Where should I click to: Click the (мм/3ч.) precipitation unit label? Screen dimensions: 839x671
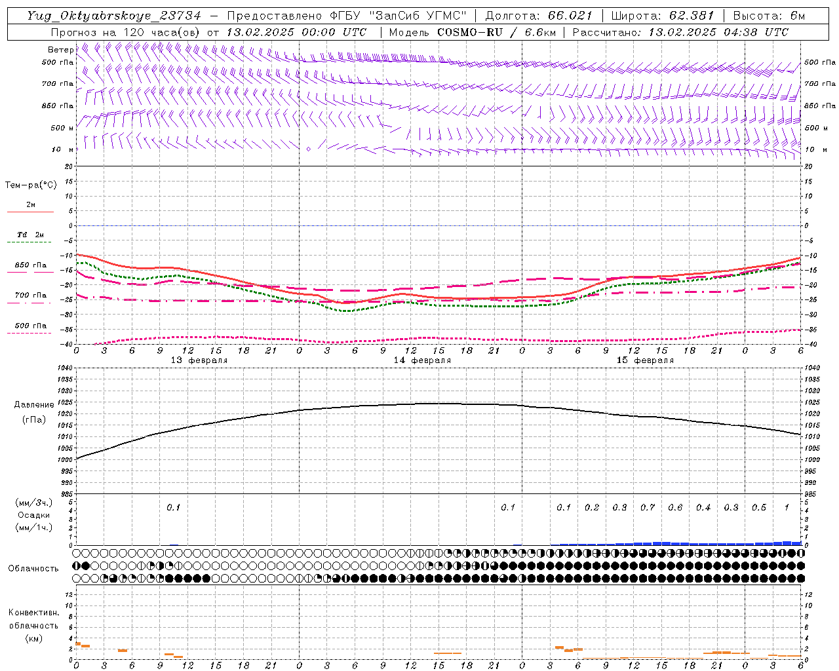[x=34, y=503]
